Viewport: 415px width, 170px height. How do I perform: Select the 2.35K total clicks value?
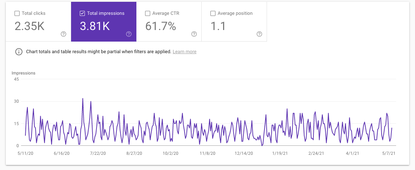[29, 26]
